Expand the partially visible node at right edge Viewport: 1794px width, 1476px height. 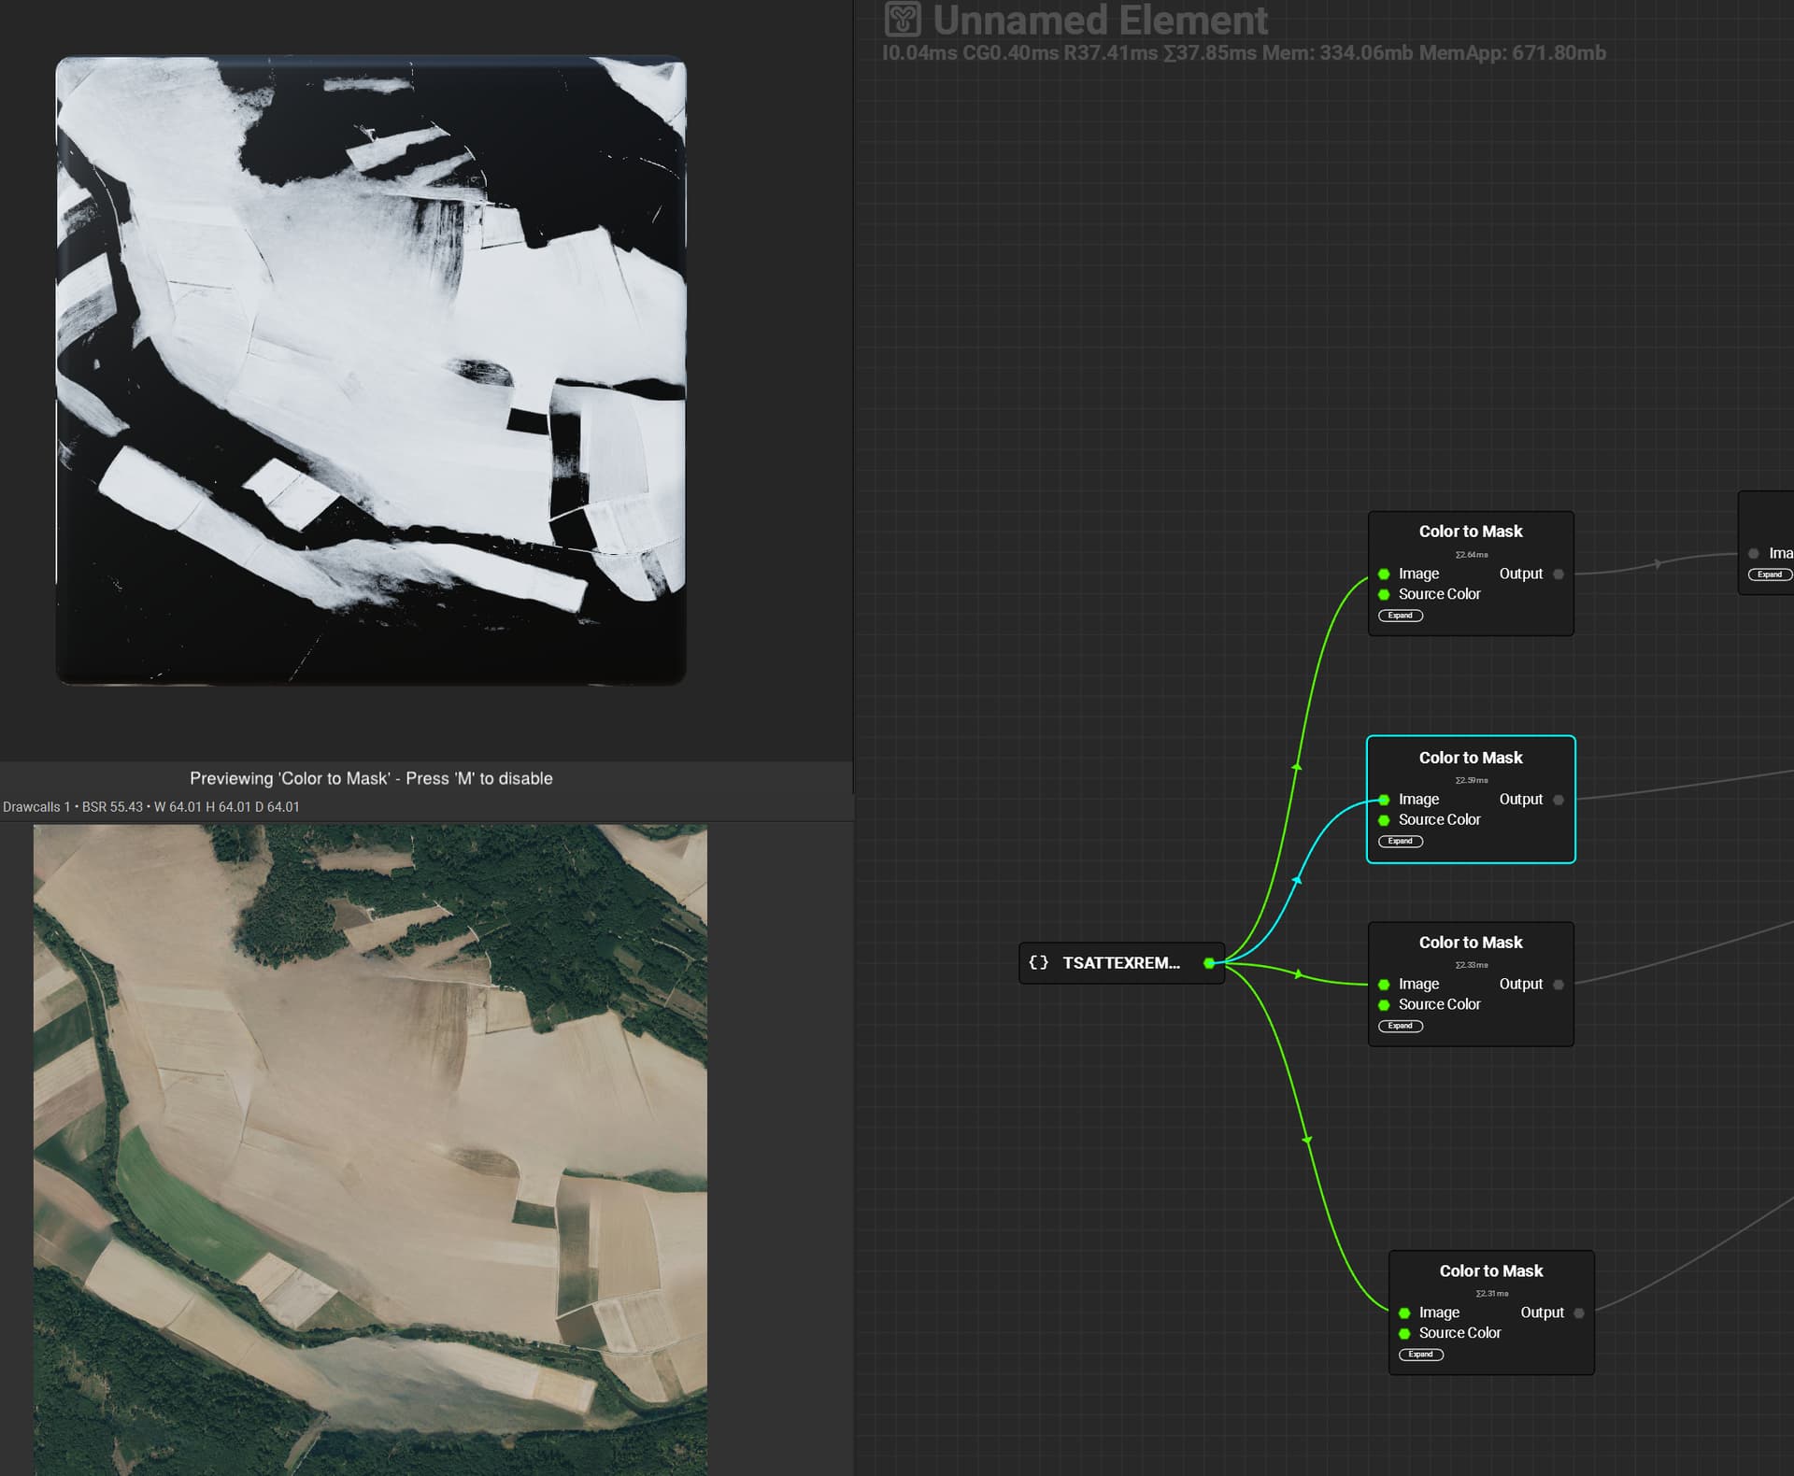pos(1769,575)
